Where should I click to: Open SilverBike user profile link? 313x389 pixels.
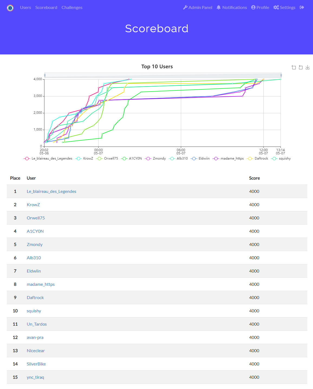click(36, 364)
